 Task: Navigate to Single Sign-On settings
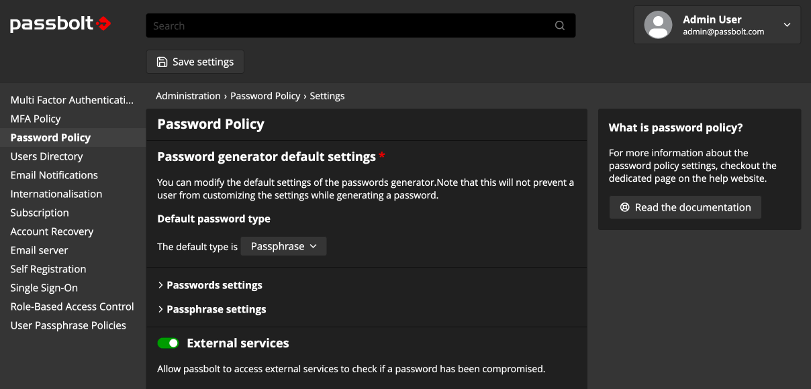44,288
